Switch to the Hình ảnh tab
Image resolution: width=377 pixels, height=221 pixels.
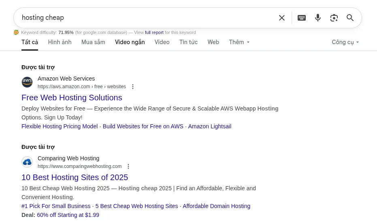[x=60, y=42]
